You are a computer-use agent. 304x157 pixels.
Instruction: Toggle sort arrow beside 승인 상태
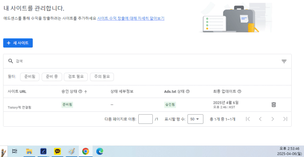coord(86,92)
